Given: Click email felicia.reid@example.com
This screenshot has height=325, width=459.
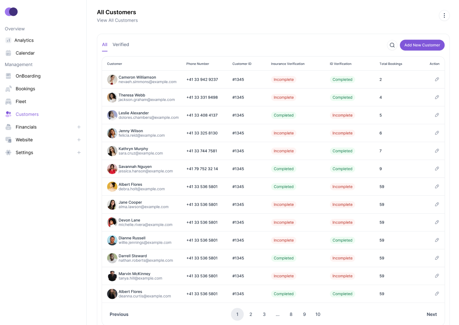Looking at the screenshot, I should click(x=141, y=135).
